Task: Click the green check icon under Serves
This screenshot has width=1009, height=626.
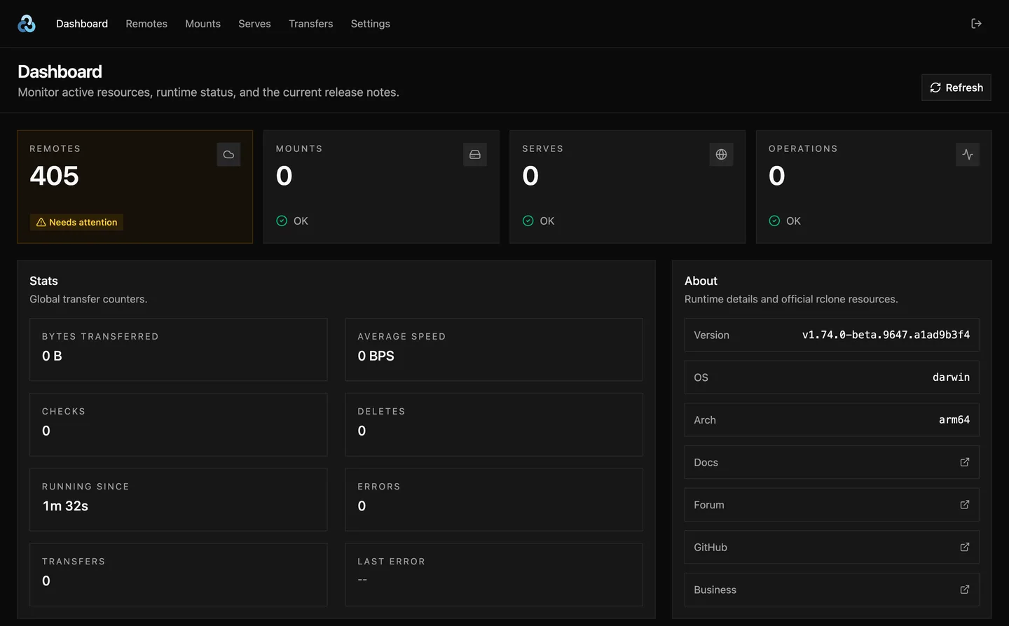Action: coord(528,221)
